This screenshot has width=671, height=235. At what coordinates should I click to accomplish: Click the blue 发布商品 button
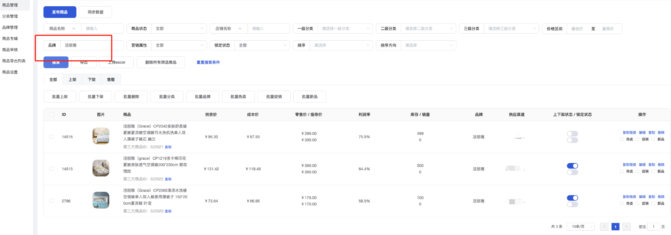(x=60, y=12)
